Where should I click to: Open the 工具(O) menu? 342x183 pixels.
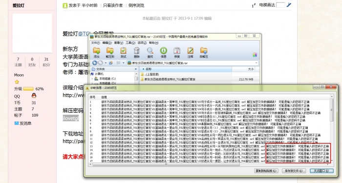[x=130, y=43]
